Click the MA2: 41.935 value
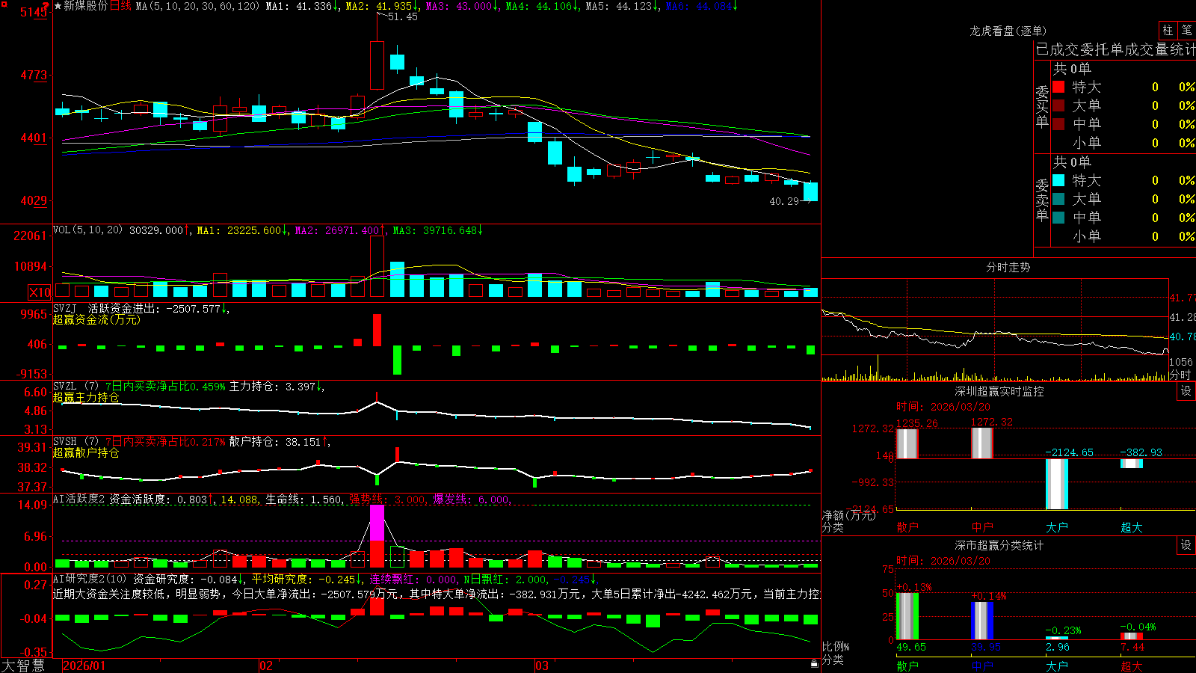The image size is (1196, 673). [x=380, y=6]
